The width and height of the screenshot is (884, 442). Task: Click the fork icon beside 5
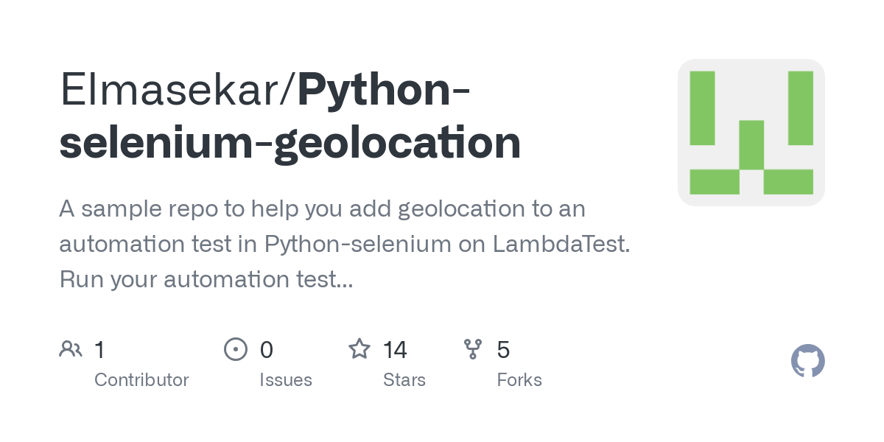[x=473, y=348]
